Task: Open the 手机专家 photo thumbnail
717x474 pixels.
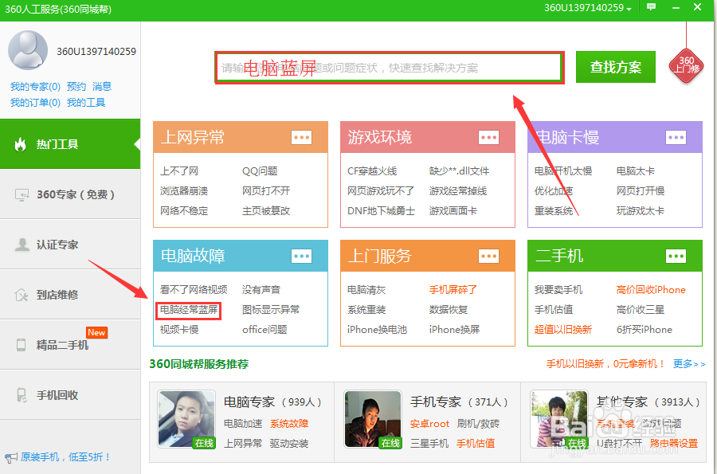Action: [x=373, y=419]
